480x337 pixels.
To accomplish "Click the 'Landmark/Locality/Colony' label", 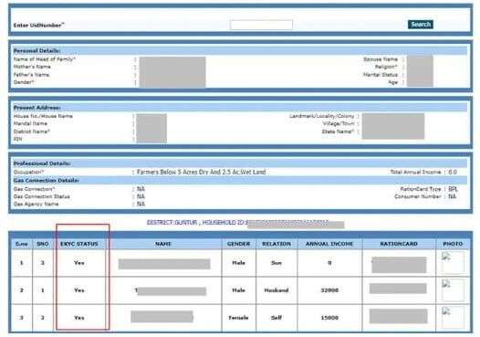I will point(322,116).
